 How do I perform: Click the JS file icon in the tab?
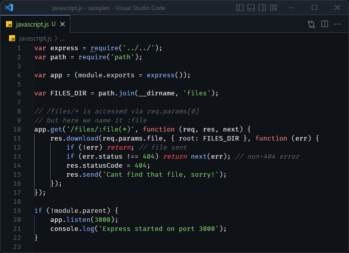click(x=9, y=24)
